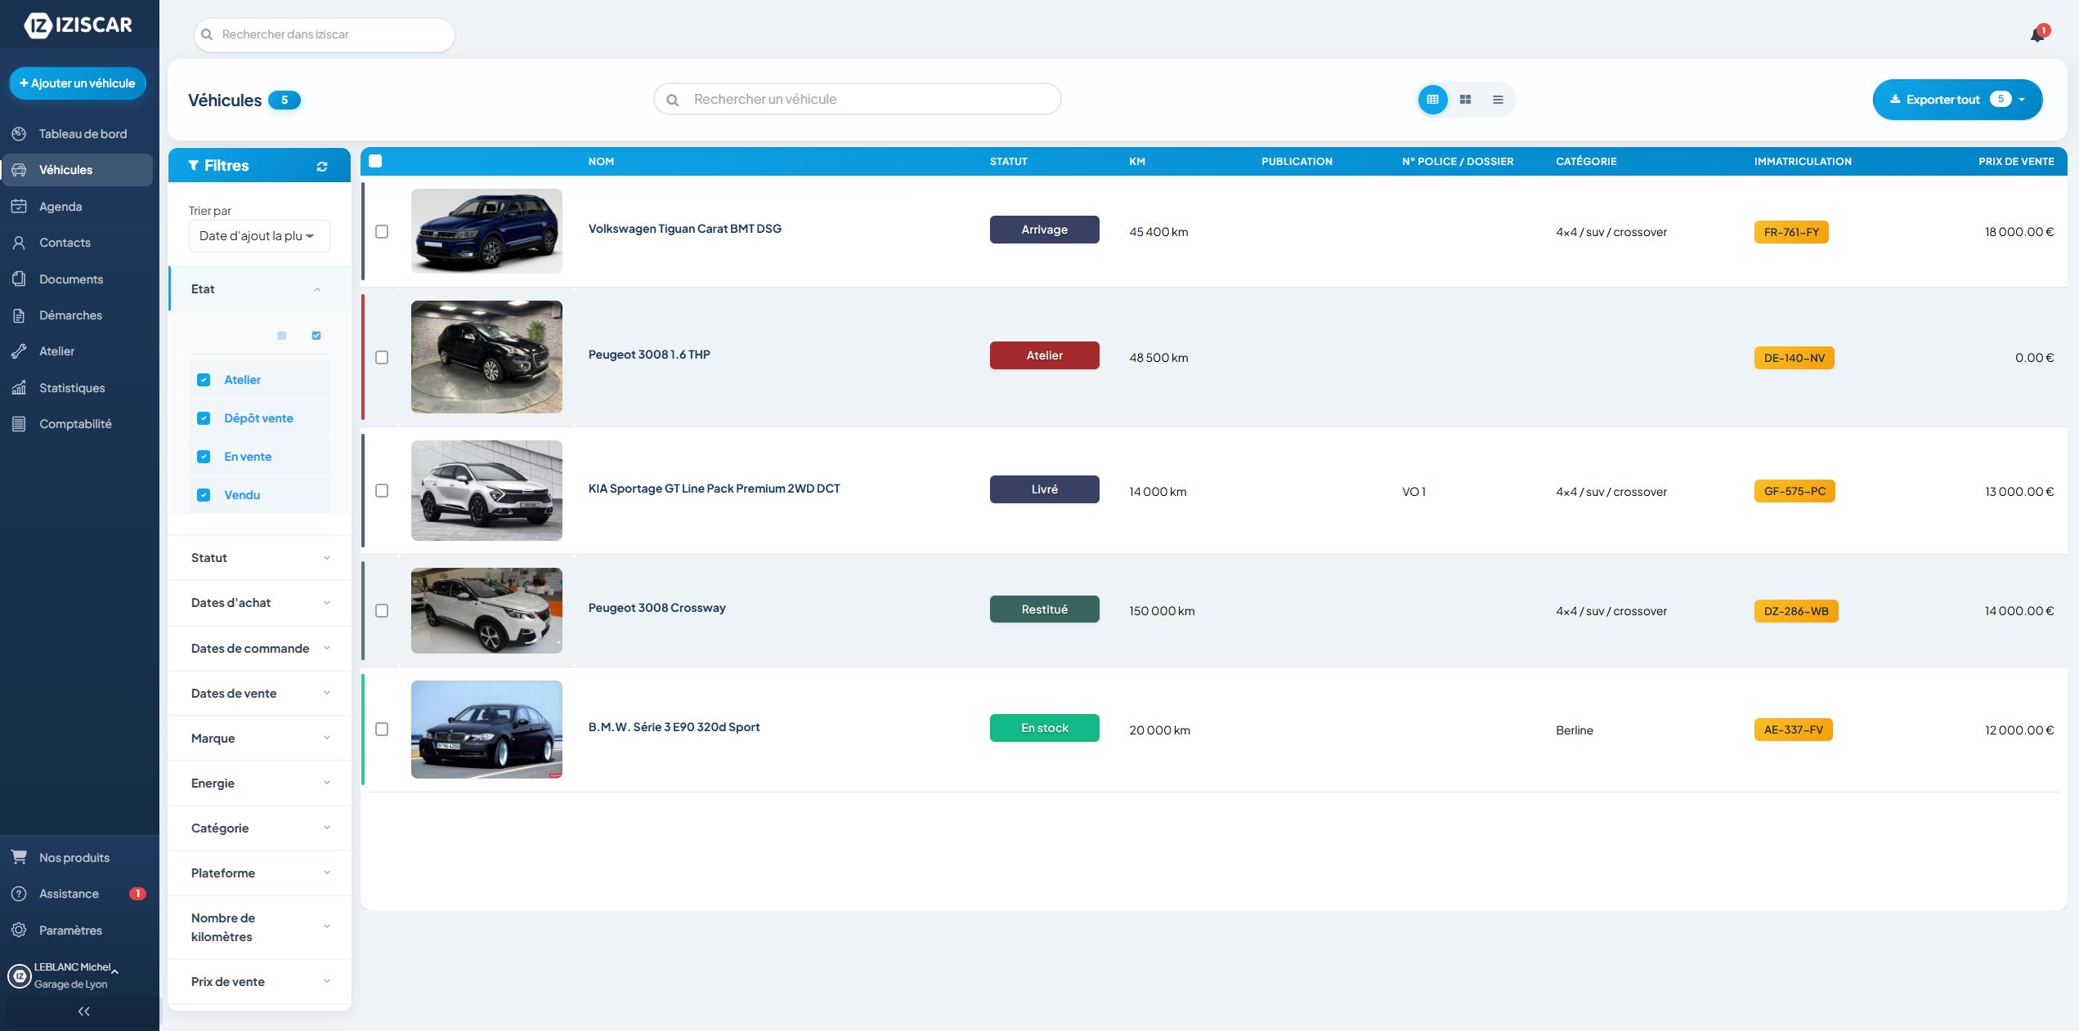Image resolution: width=2079 pixels, height=1031 pixels.
Task: Expand the Energie filter section
Action: tap(260, 783)
